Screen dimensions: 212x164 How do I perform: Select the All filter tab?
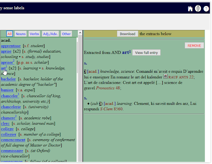point(9,34)
